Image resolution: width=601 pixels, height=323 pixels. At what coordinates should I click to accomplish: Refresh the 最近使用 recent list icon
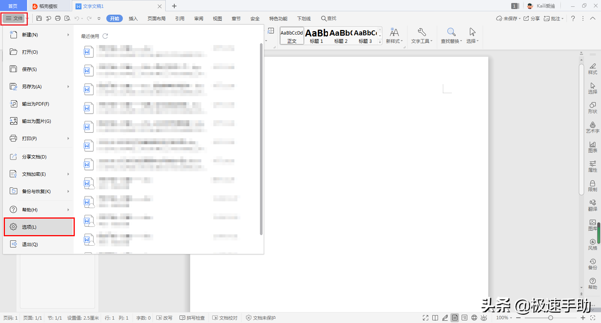[x=105, y=36]
